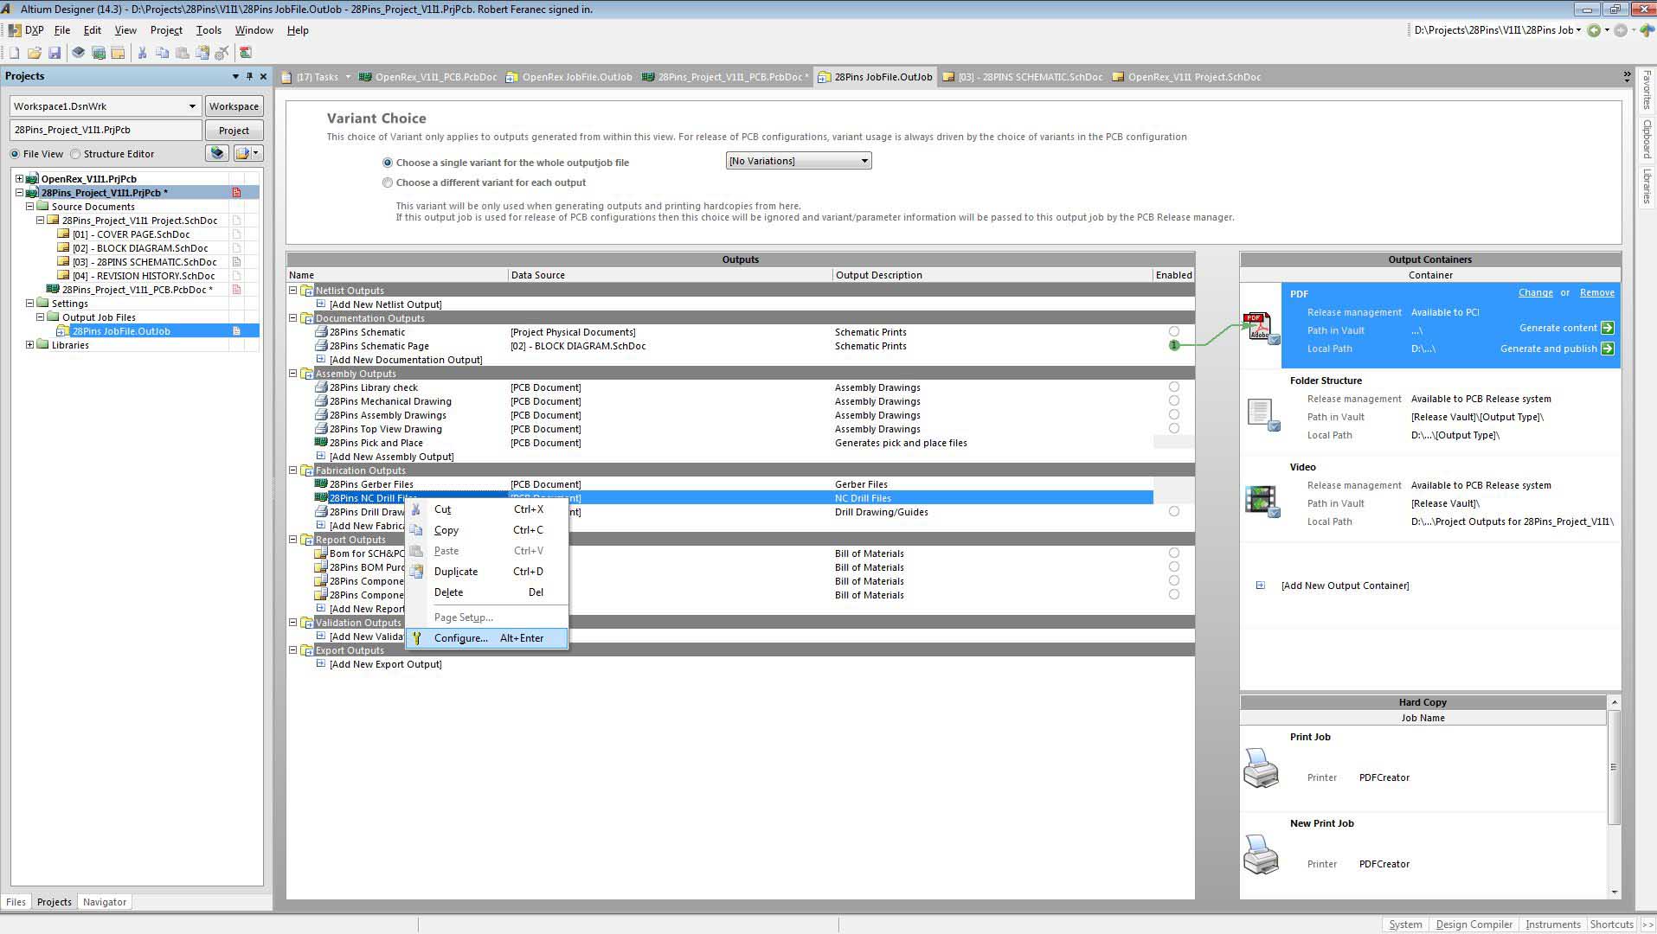Expand the Libraries tree node
Viewport: 1657px width, 934px height.
pos(30,345)
